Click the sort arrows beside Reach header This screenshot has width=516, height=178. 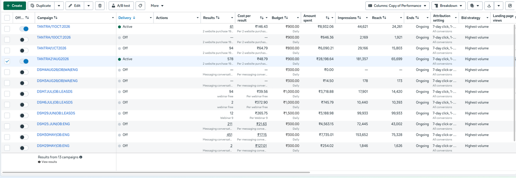[x=384, y=18]
